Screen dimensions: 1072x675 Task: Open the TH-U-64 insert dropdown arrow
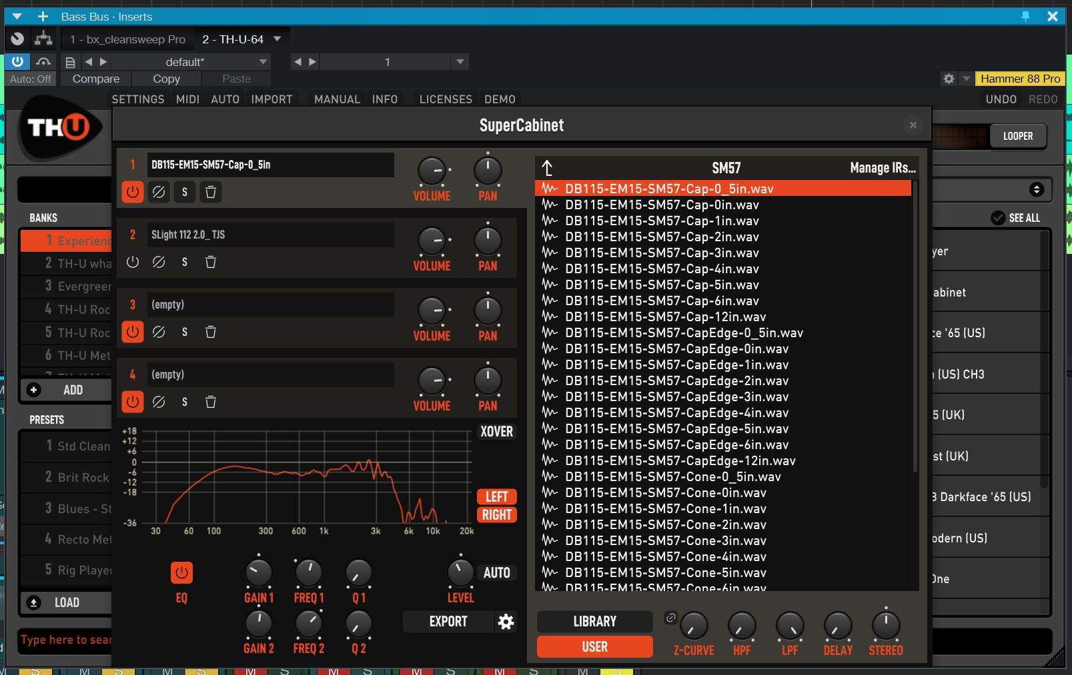(x=278, y=39)
